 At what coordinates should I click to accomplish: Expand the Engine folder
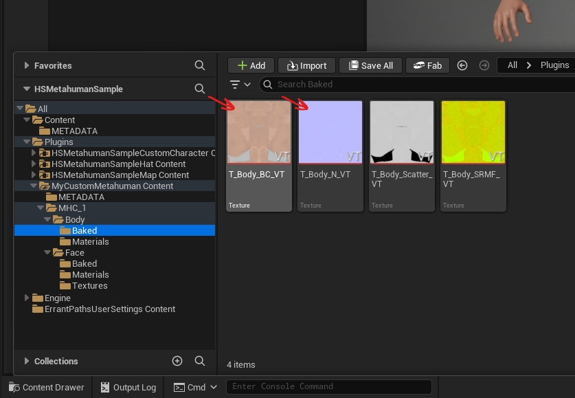(26, 298)
